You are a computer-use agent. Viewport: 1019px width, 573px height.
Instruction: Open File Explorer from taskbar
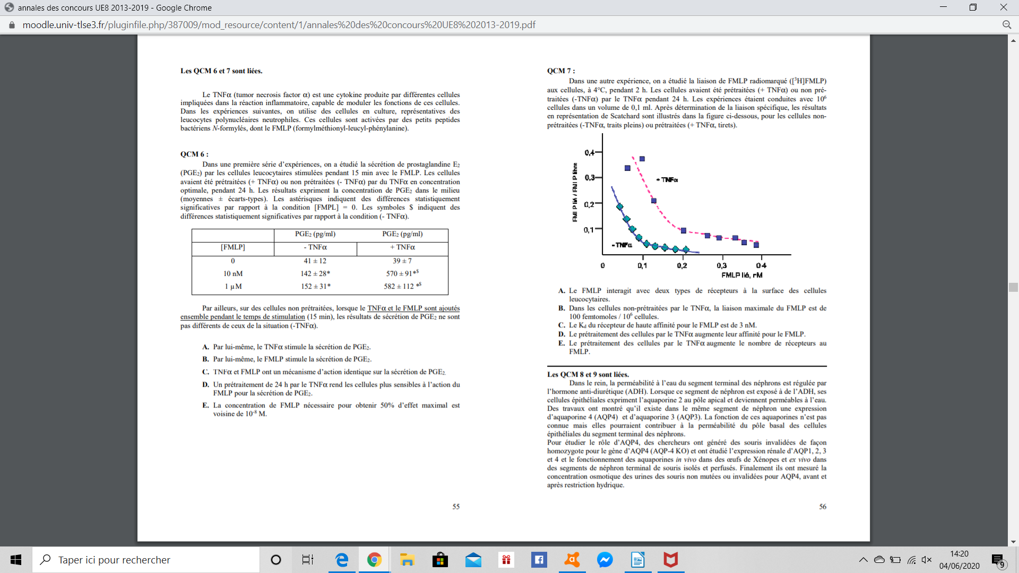click(x=407, y=560)
